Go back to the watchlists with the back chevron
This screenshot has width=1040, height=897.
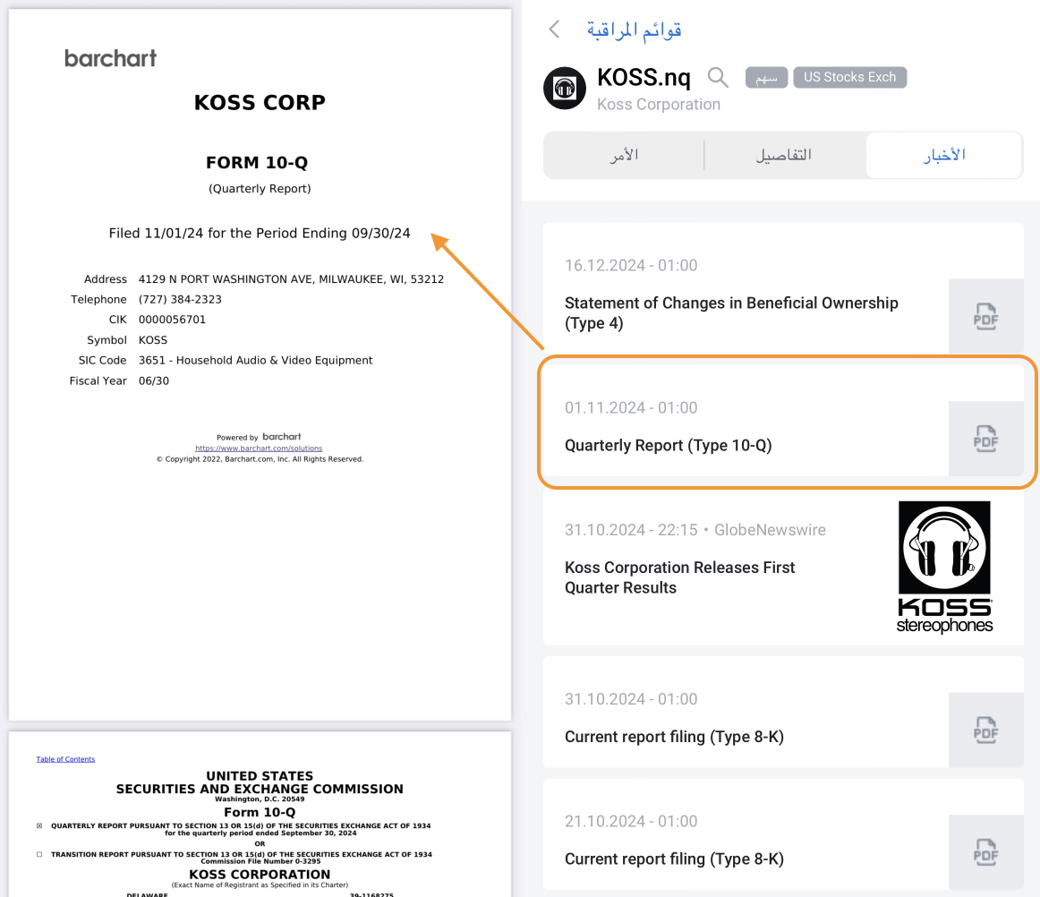click(x=555, y=30)
